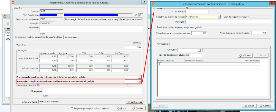The width and height of the screenshot is (276, 112).
Task: Click Agregados base de cálculo 15,000.00
Action: coord(66,56)
